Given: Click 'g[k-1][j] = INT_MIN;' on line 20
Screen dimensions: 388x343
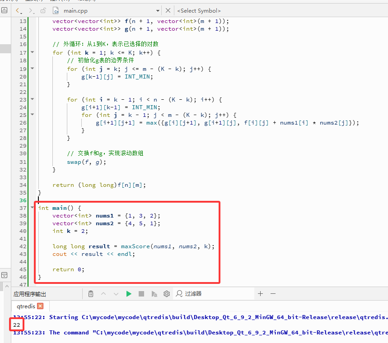Looking at the screenshot, I should click(x=117, y=77).
